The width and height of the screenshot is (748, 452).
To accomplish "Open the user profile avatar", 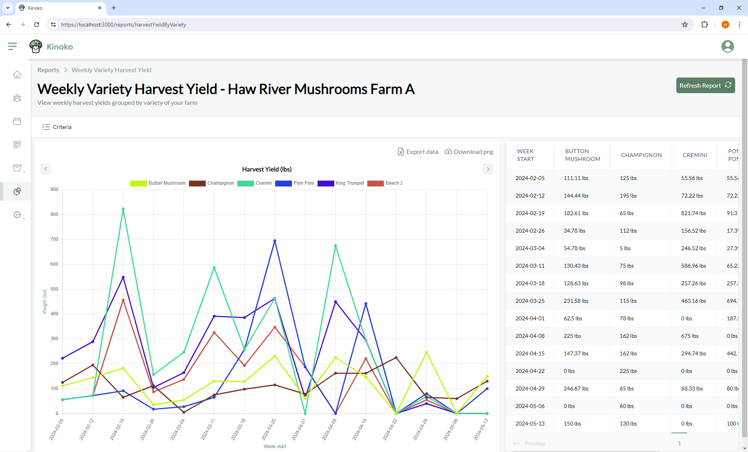I will tap(727, 46).
